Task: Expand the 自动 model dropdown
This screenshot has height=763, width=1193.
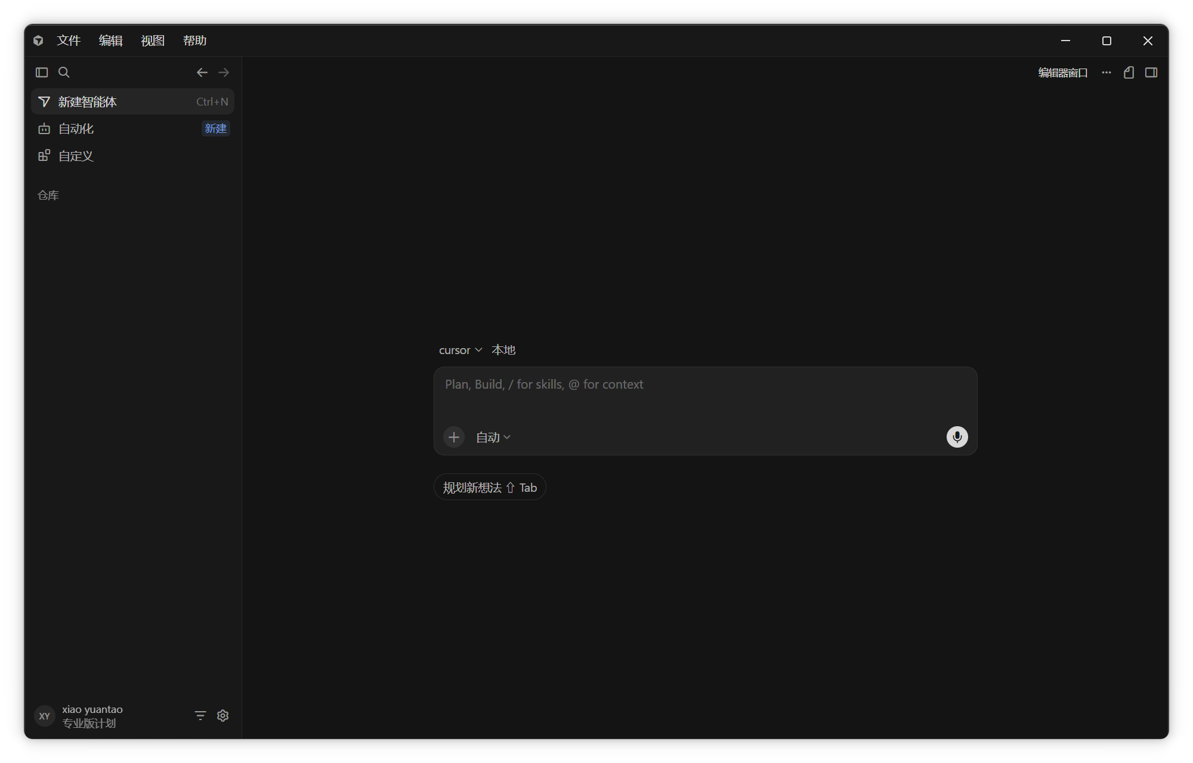Action: tap(493, 438)
